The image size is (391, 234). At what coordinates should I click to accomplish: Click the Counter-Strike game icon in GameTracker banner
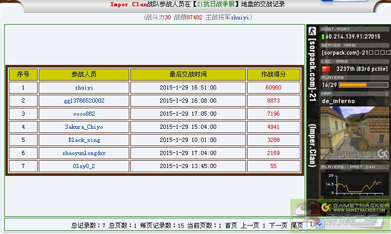pyautogui.click(x=312, y=30)
